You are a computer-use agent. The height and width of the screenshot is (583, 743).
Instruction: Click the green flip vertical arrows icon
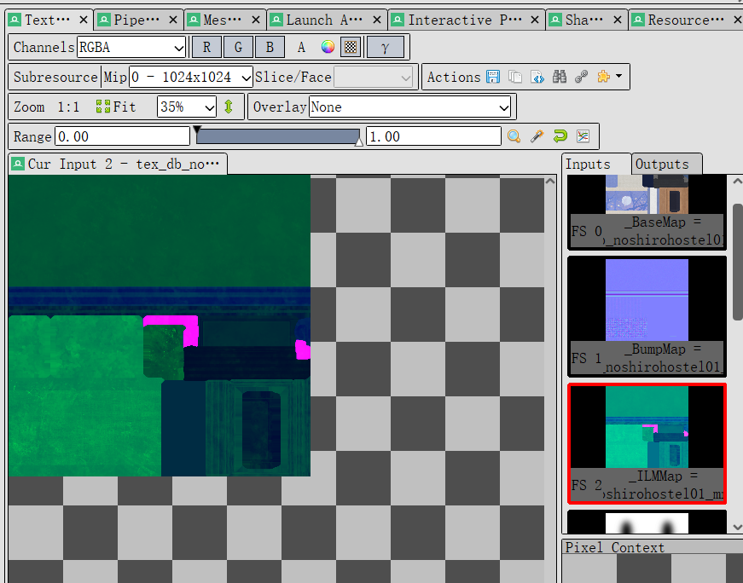click(229, 107)
